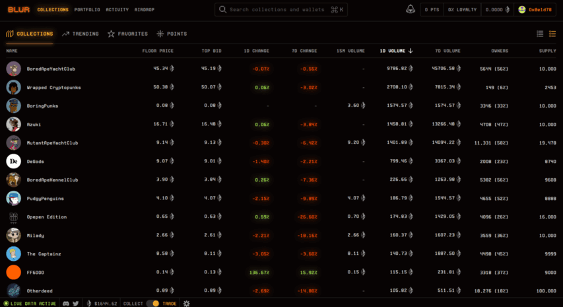Open Wrapped Cryptopunks collection name

tap(54, 88)
